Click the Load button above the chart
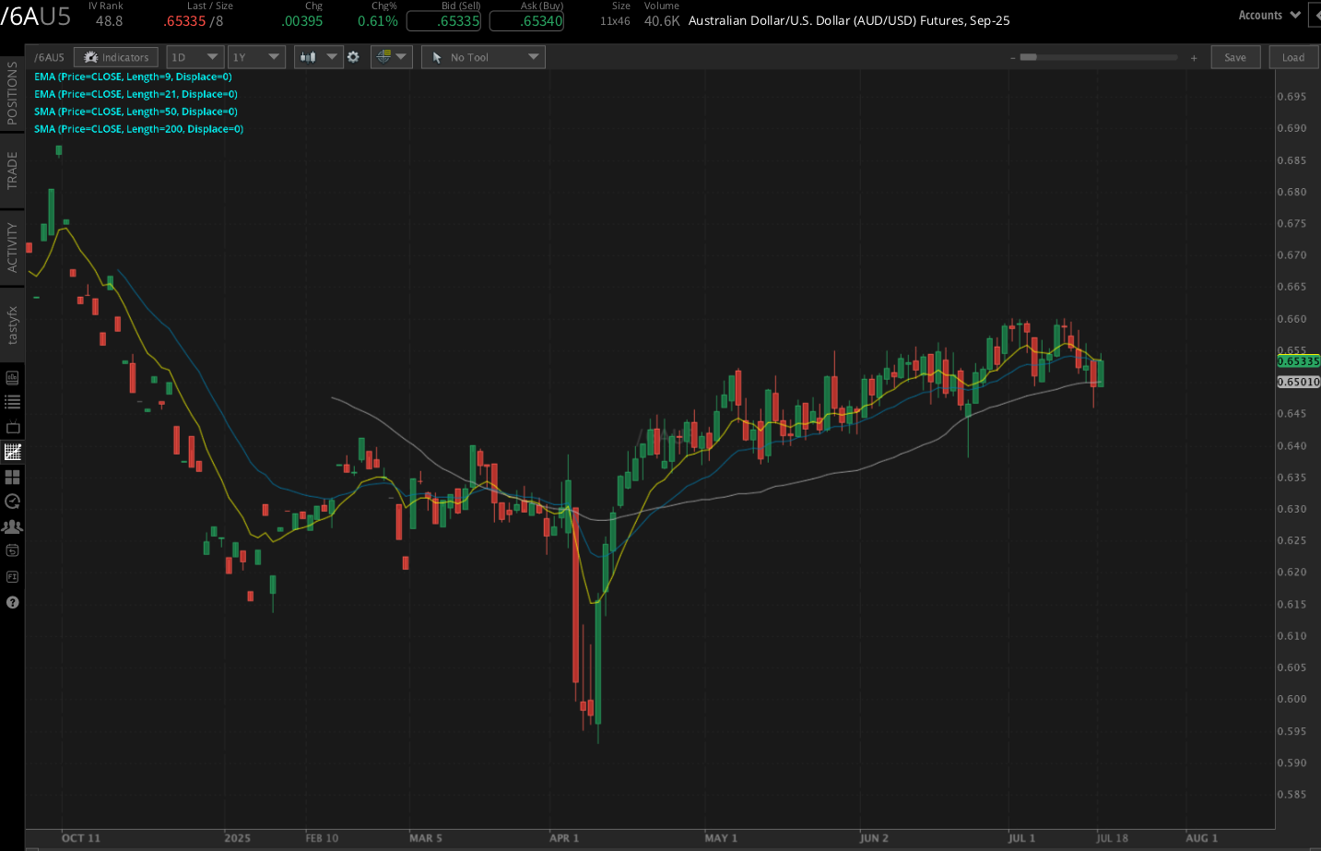Screen dimensions: 1321x851 [1293, 56]
